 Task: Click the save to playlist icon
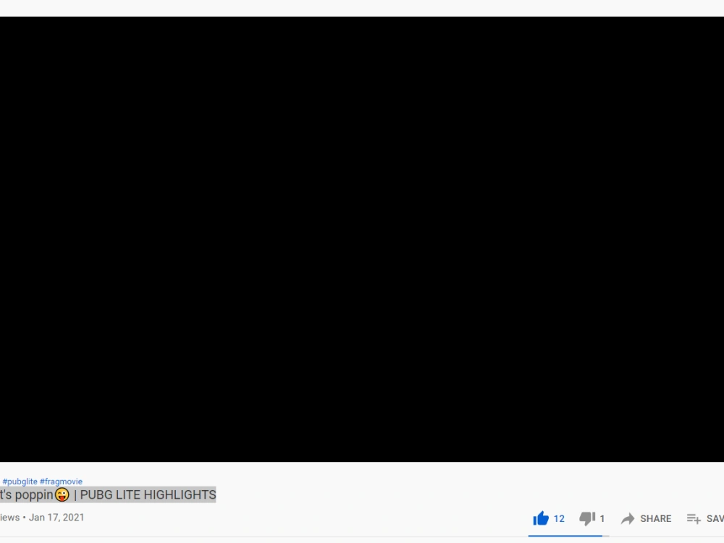(694, 519)
